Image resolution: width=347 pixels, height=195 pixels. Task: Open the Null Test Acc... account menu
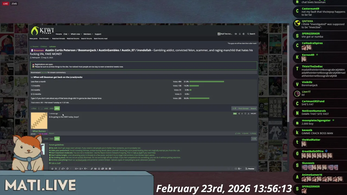225,34
